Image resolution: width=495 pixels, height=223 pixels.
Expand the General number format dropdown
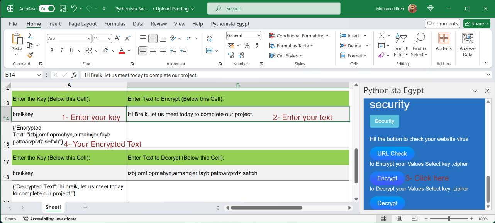258,35
